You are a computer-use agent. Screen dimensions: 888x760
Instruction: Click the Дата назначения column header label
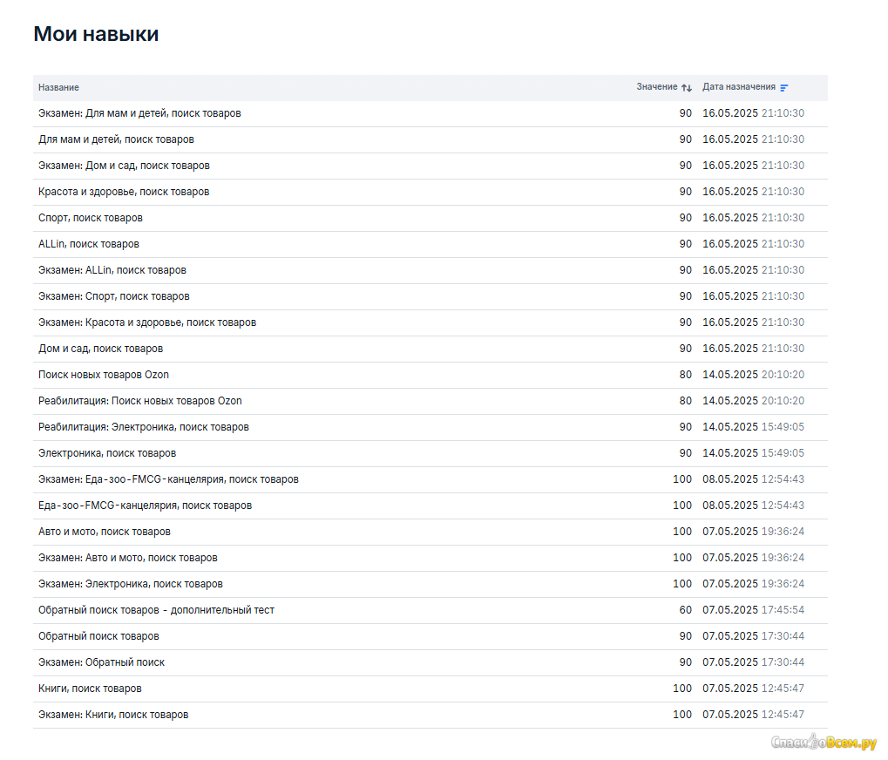(739, 87)
